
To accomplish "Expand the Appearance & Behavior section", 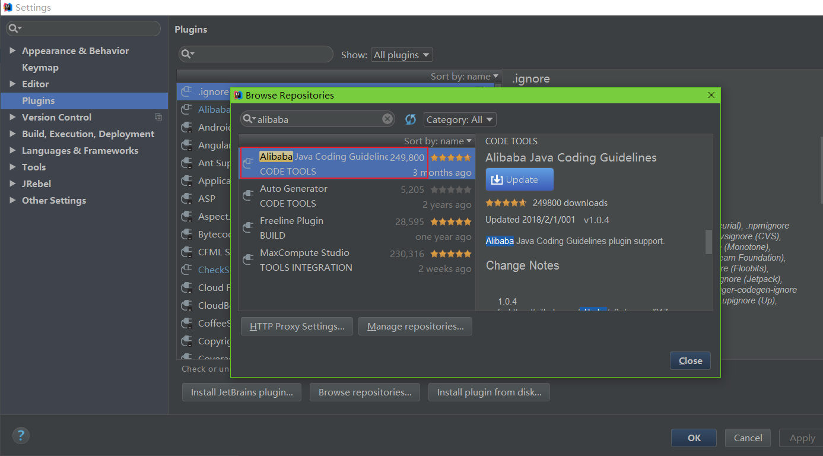I will pos(12,50).
